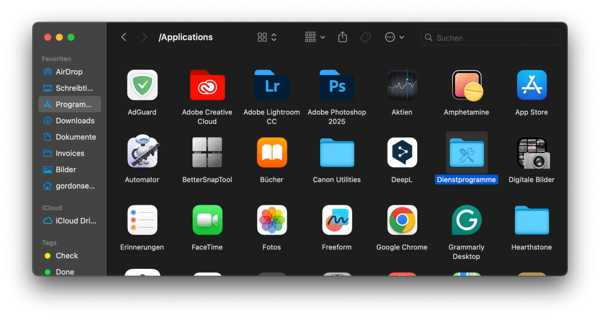Open the grouping options dropdown

point(315,37)
